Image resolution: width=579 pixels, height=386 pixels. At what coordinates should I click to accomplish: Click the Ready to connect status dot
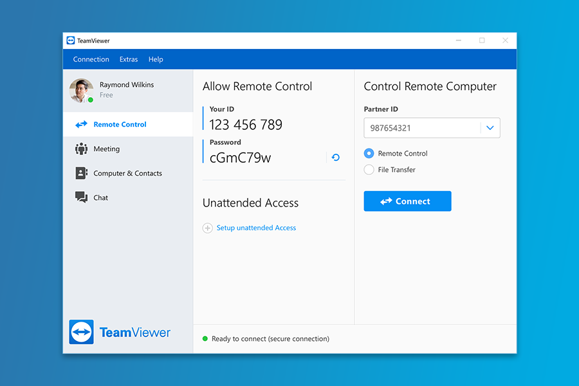coord(206,338)
